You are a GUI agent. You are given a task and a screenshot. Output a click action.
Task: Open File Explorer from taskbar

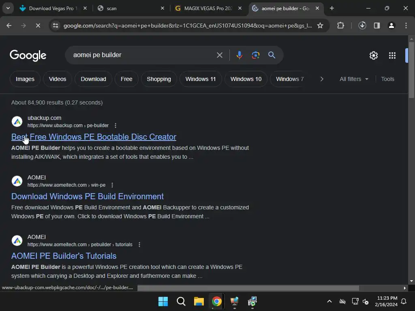tap(199, 301)
